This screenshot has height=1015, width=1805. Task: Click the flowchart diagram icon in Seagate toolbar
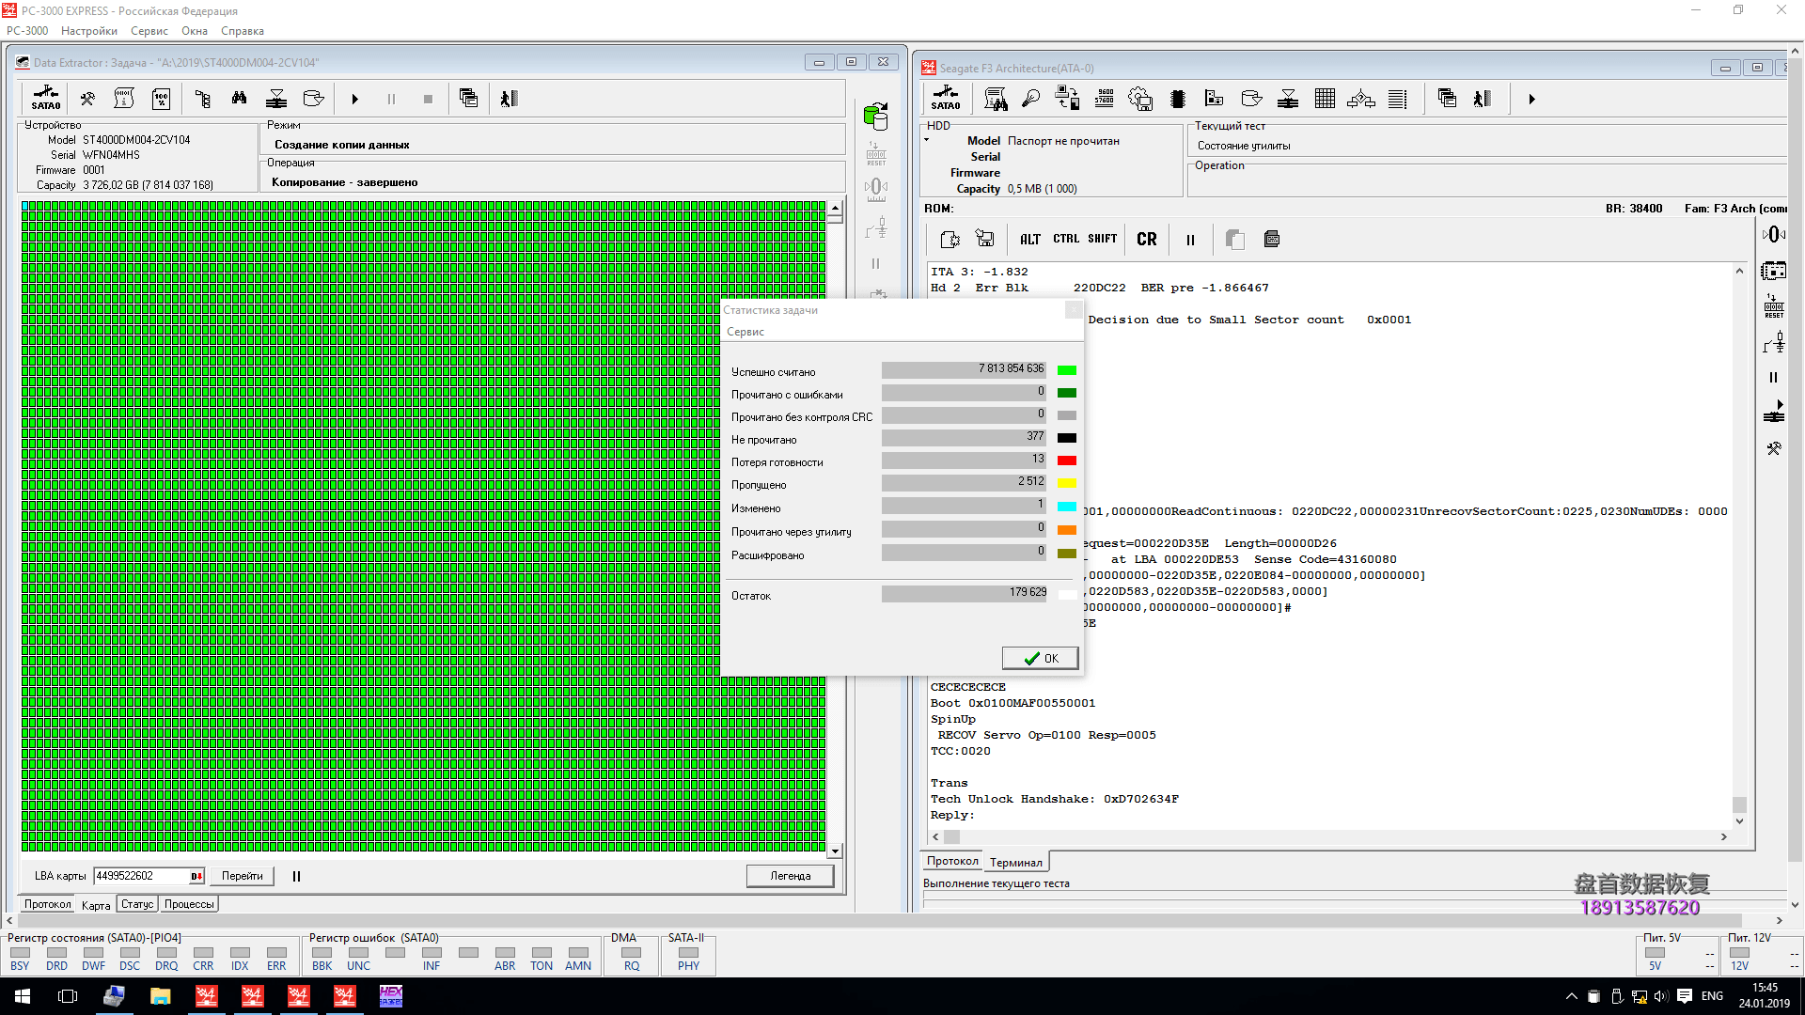pos(1360,99)
